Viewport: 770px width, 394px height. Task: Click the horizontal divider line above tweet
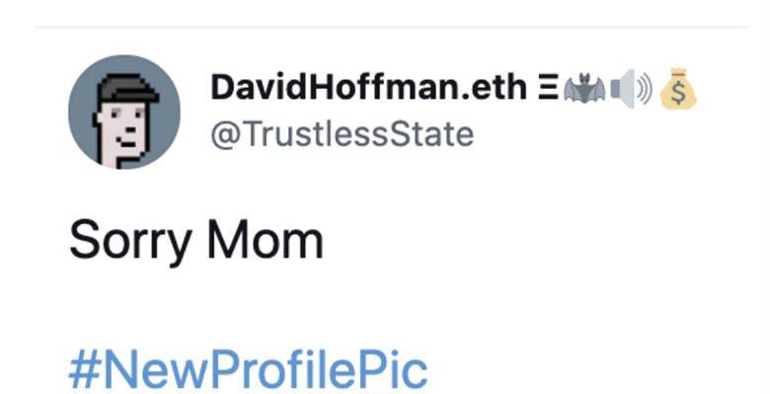(391, 28)
